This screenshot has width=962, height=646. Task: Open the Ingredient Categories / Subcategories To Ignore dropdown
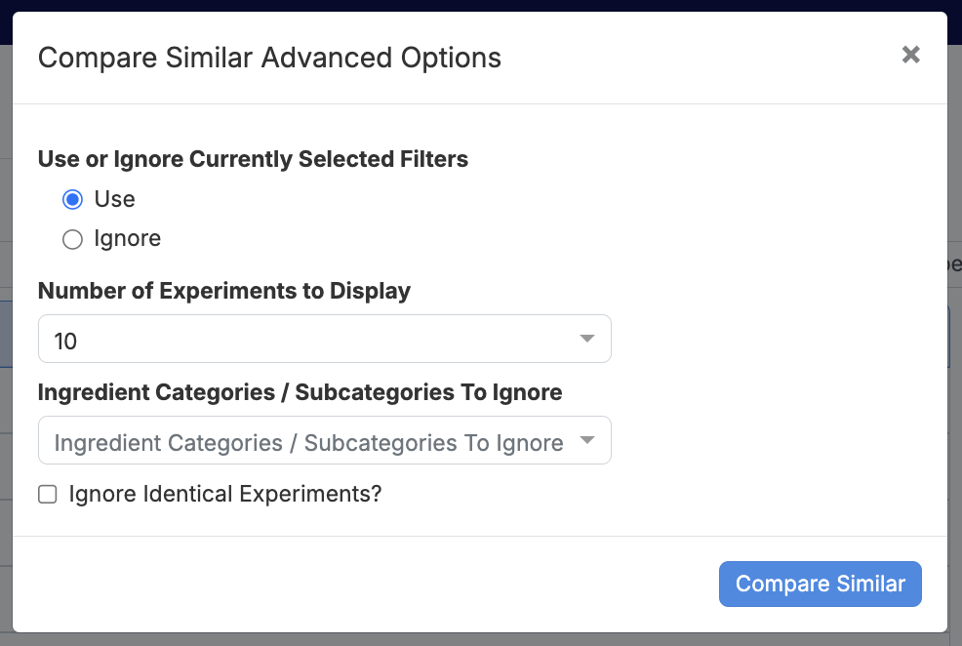[325, 440]
